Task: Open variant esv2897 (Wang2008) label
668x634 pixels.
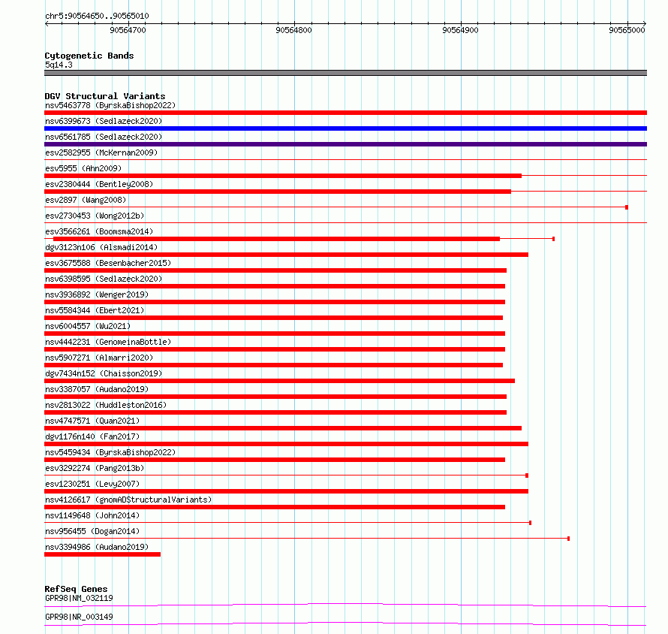Action: pyautogui.click(x=86, y=200)
